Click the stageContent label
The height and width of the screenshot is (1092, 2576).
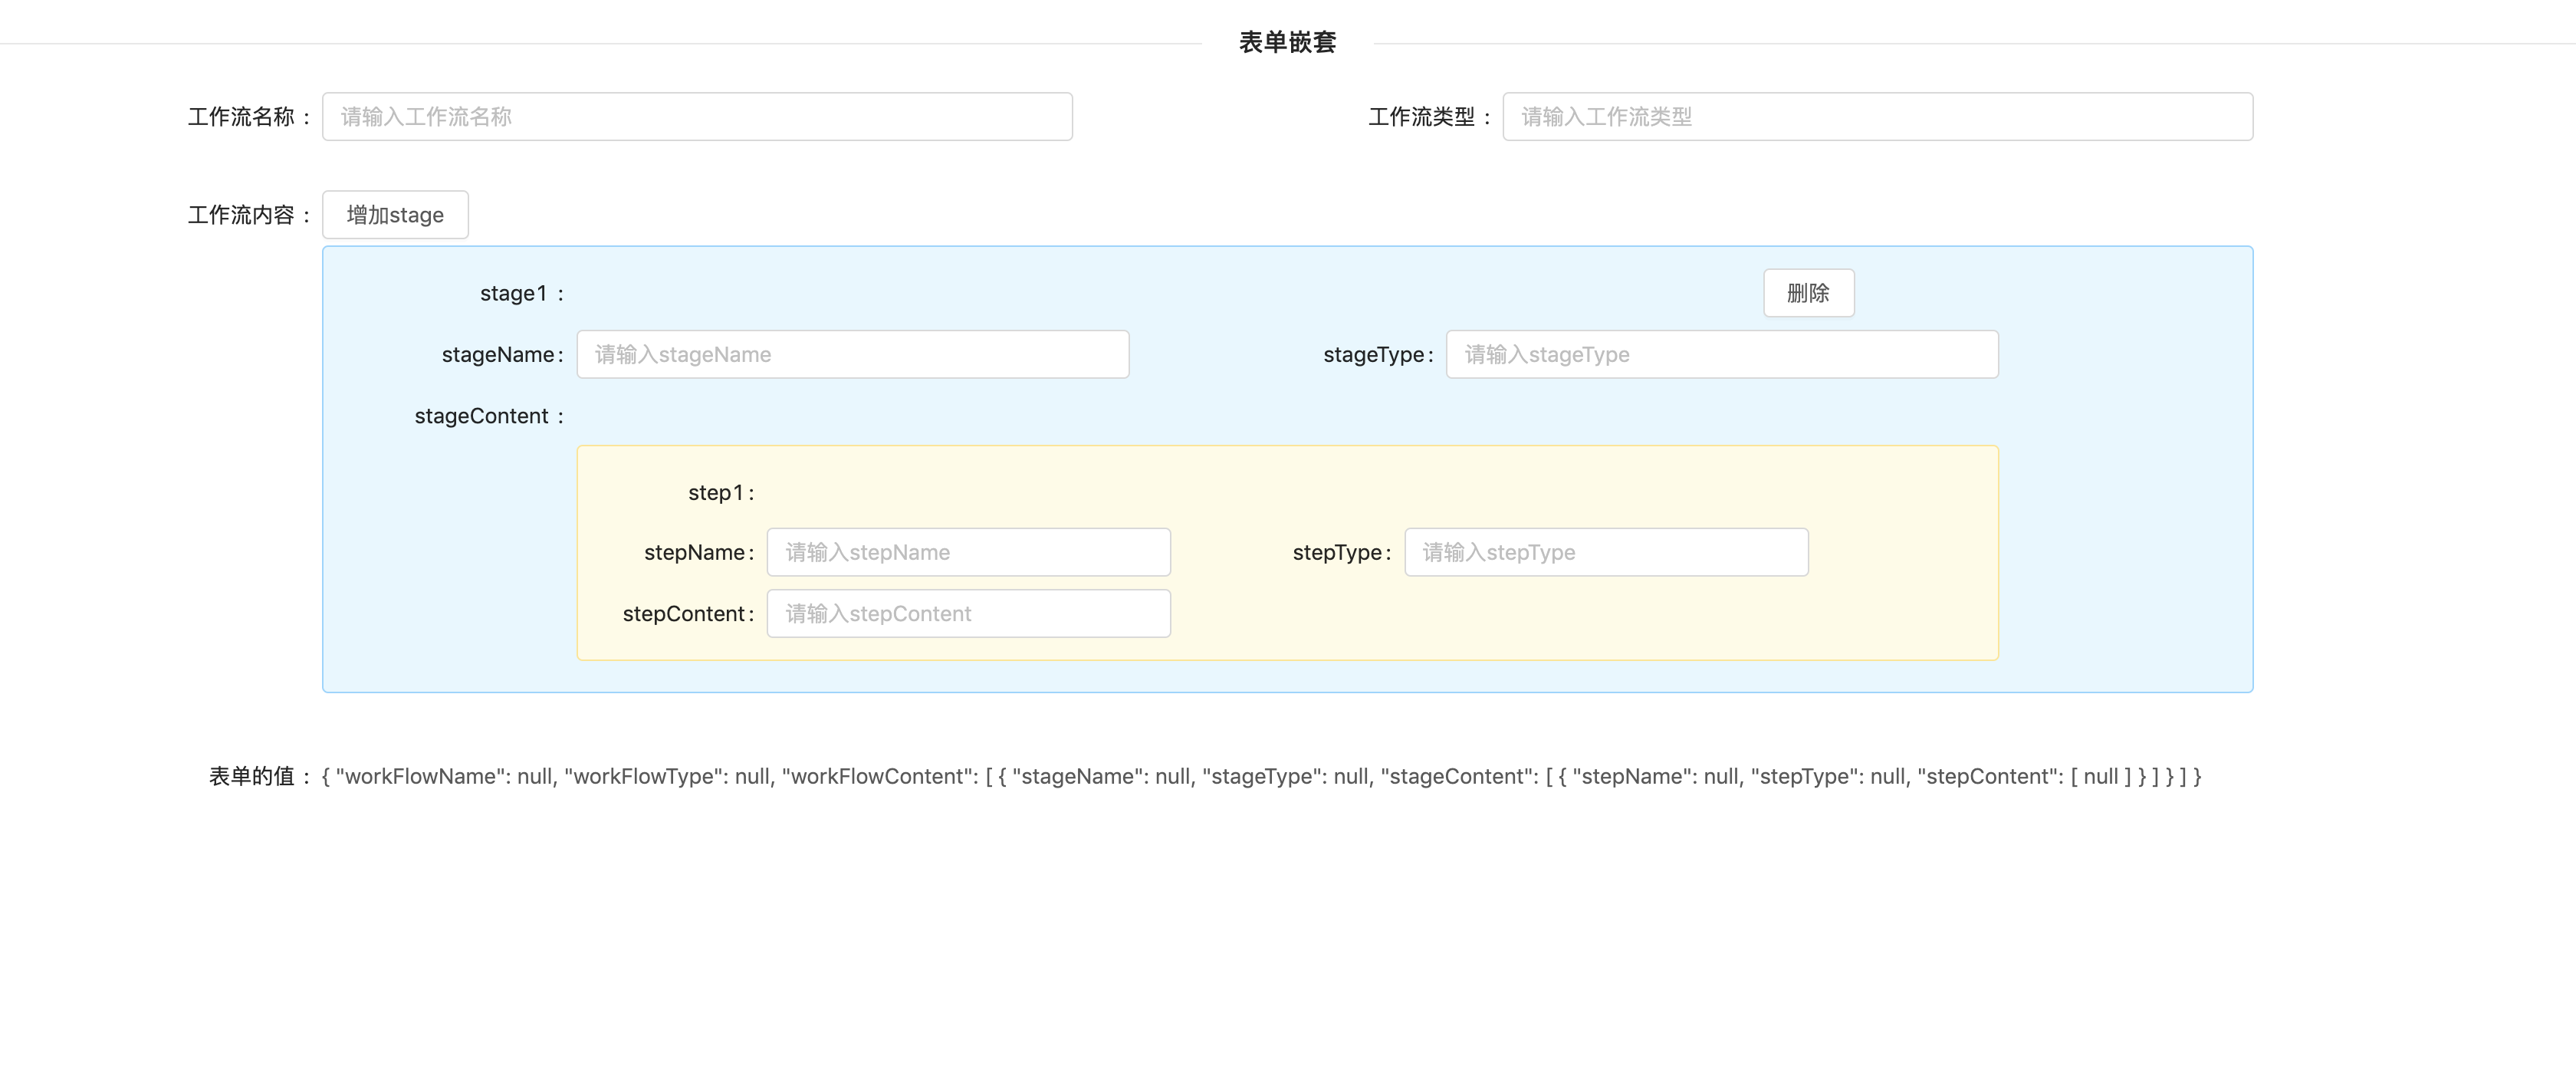(482, 417)
